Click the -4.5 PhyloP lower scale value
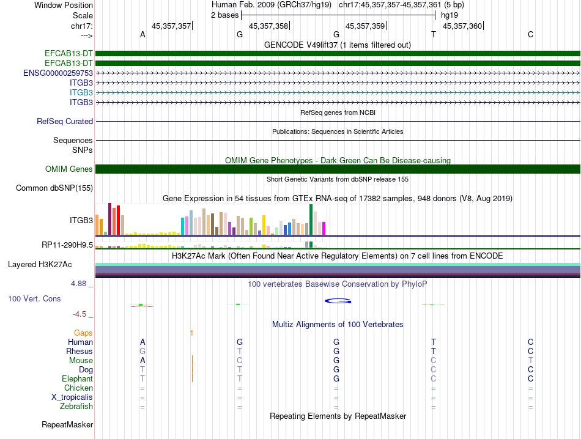The height and width of the screenshot is (439, 581). [80, 314]
